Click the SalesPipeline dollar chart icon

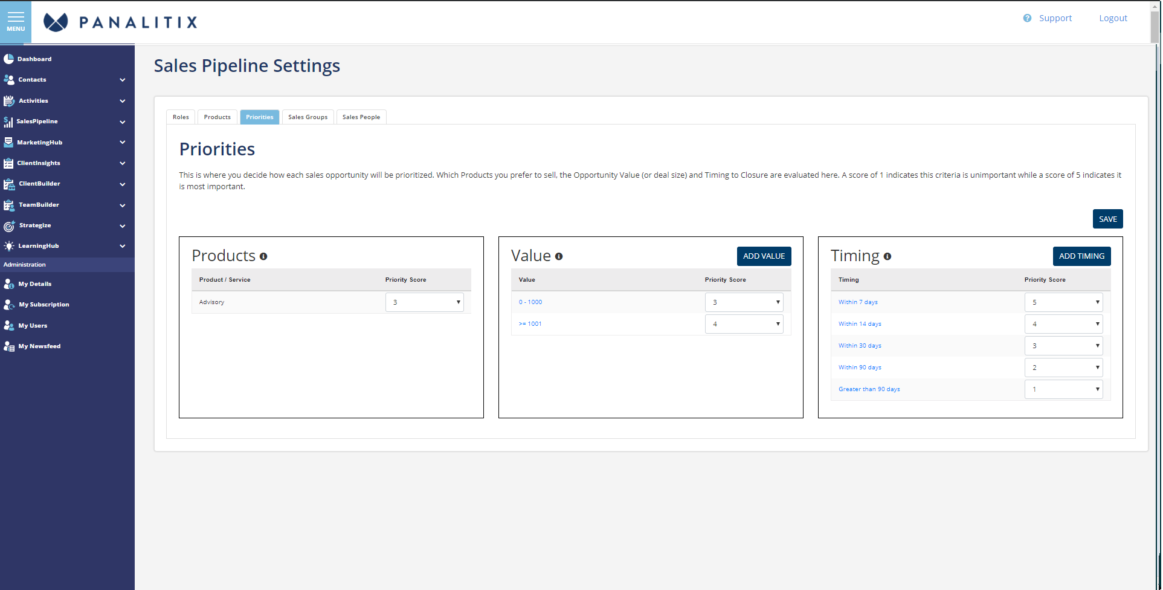[8, 122]
